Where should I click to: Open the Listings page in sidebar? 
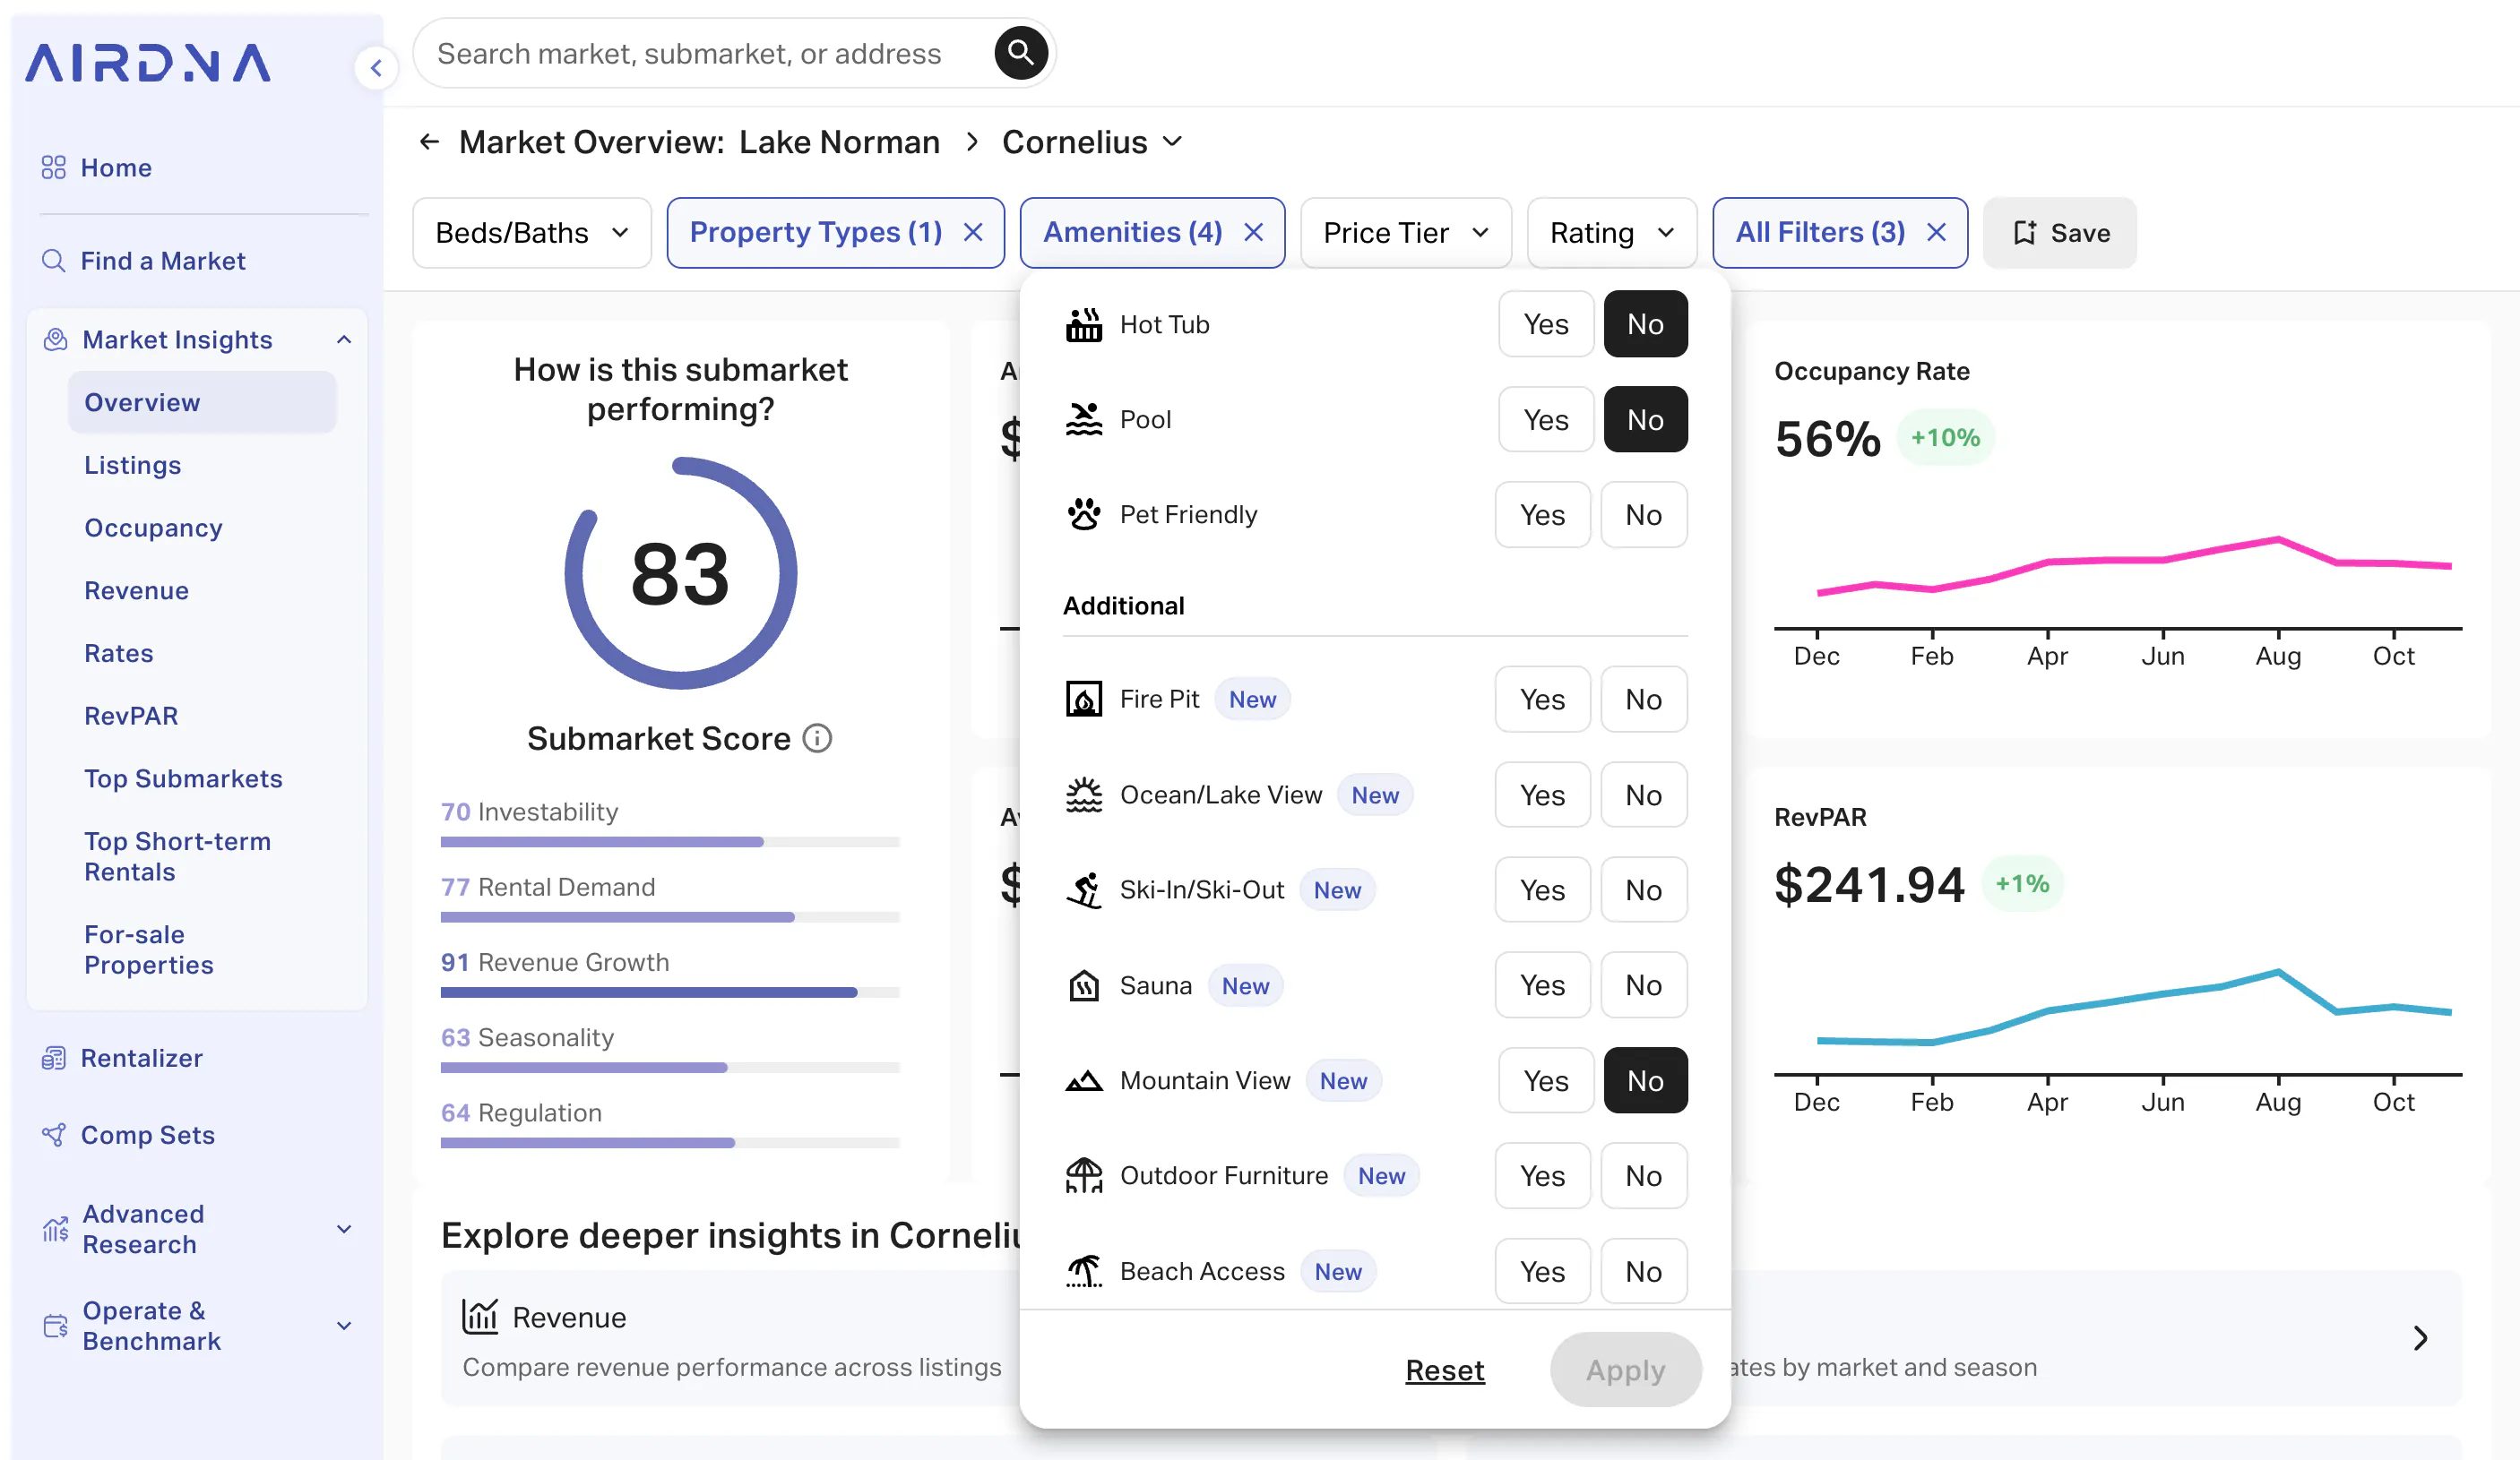pos(132,466)
